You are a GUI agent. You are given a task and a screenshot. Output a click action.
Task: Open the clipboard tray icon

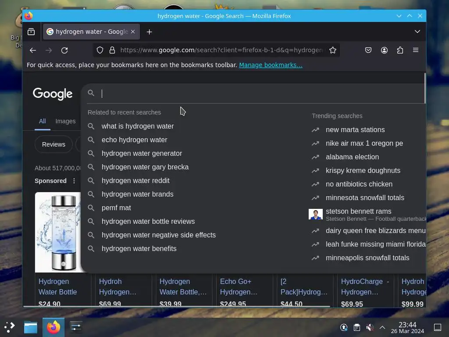coord(357,327)
